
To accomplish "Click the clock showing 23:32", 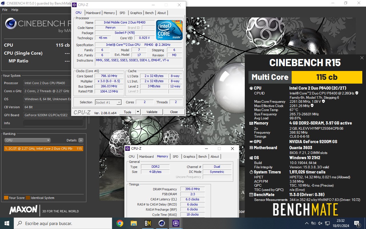I will [340, 221].
